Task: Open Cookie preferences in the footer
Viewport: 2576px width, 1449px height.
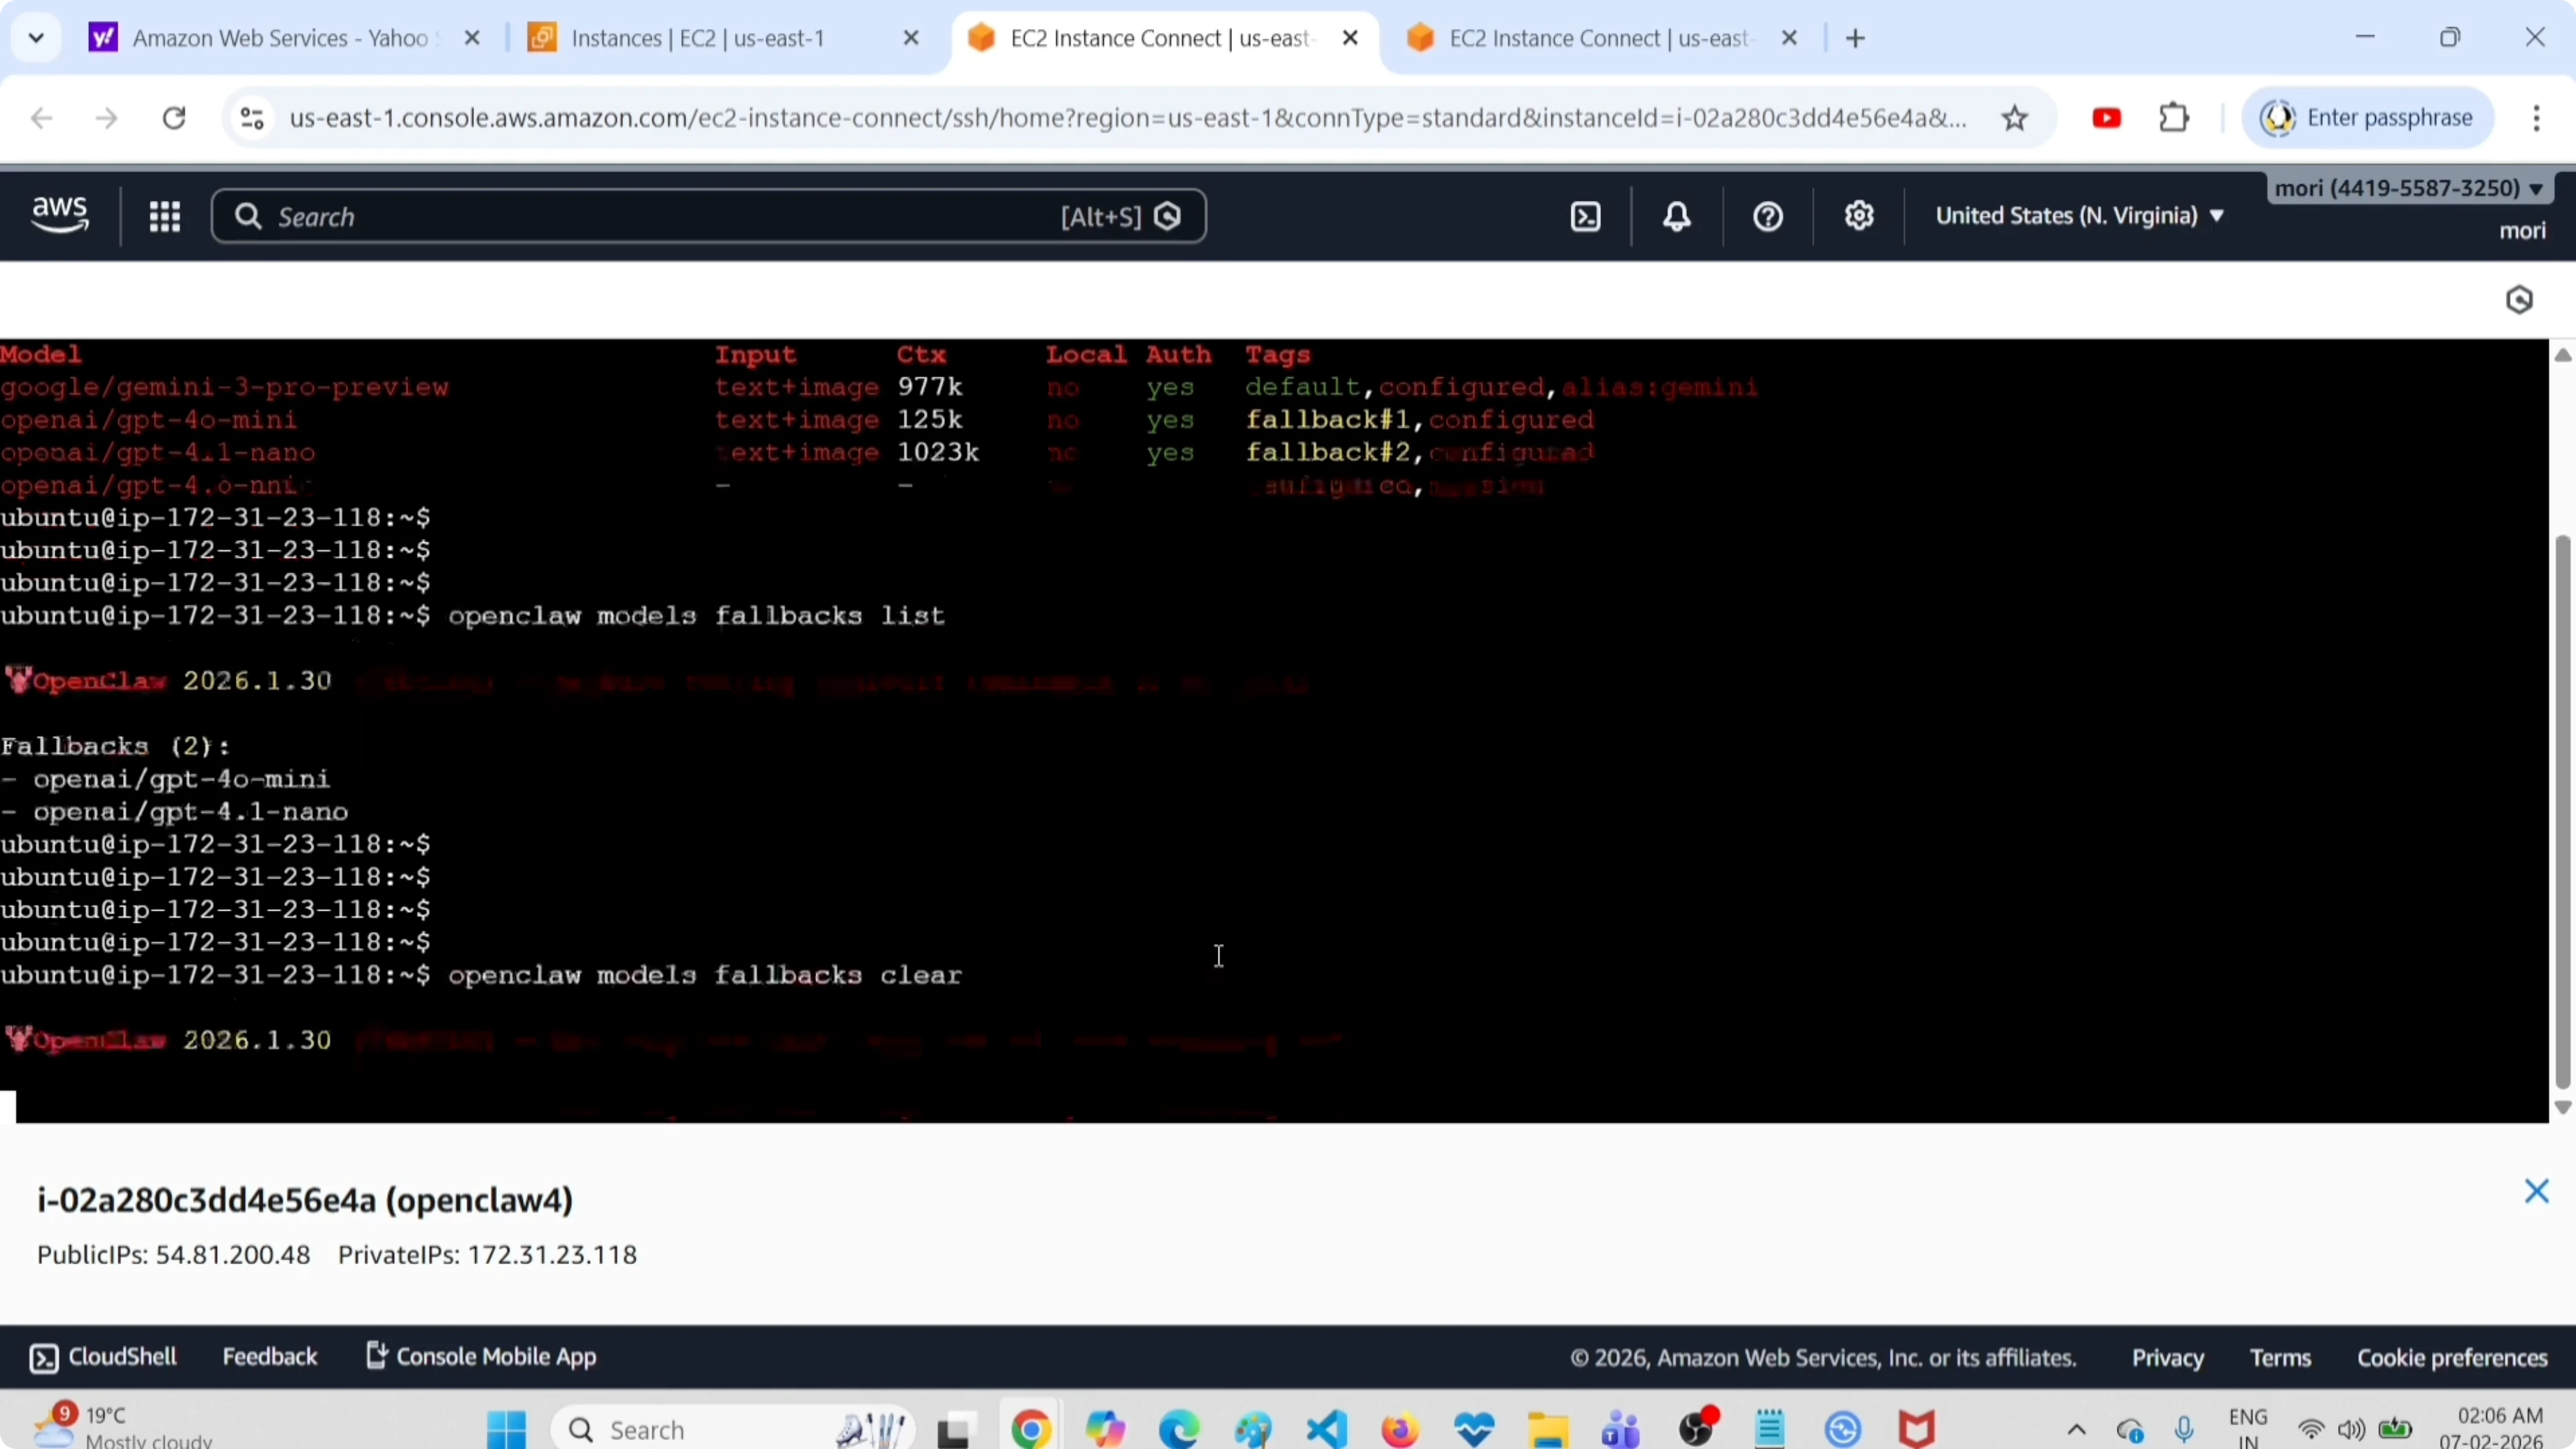Action: pyautogui.click(x=2451, y=1357)
